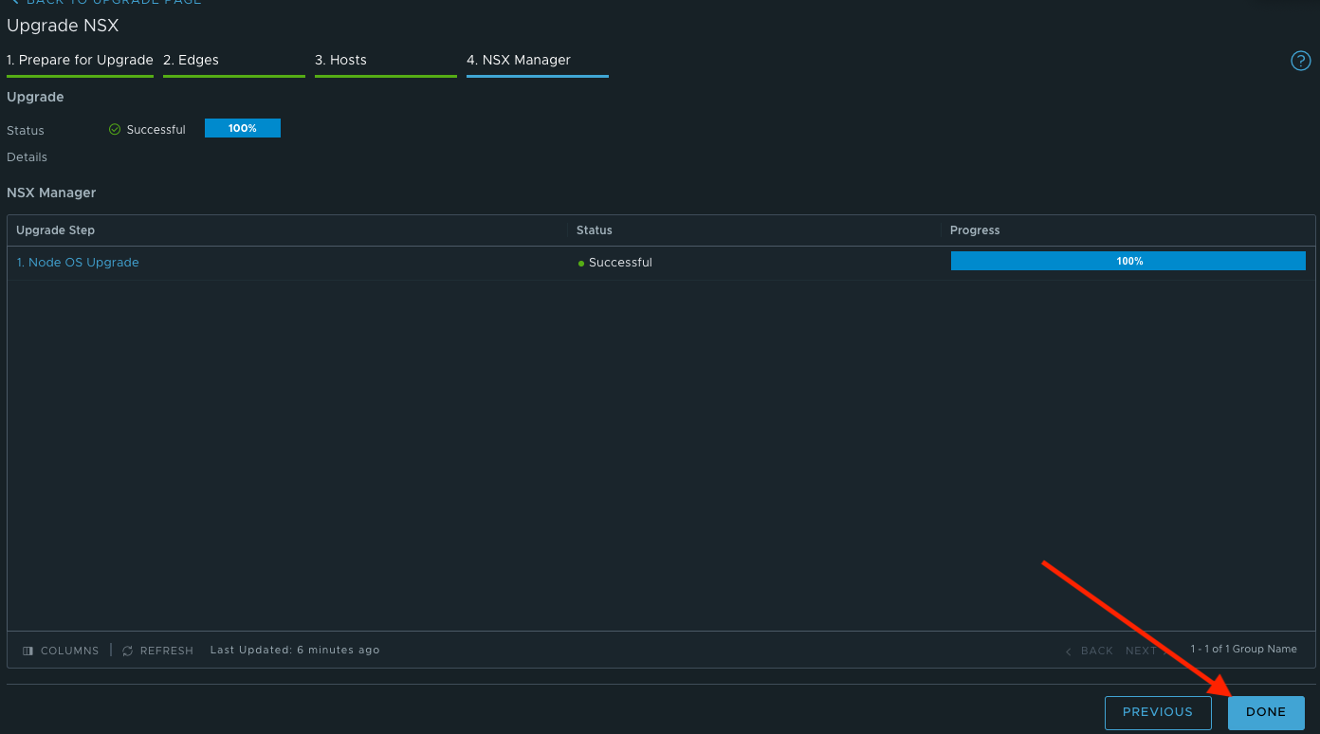Click the Columns icon in table footer
The height and width of the screenshot is (734, 1320).
[x=28, y=651]
